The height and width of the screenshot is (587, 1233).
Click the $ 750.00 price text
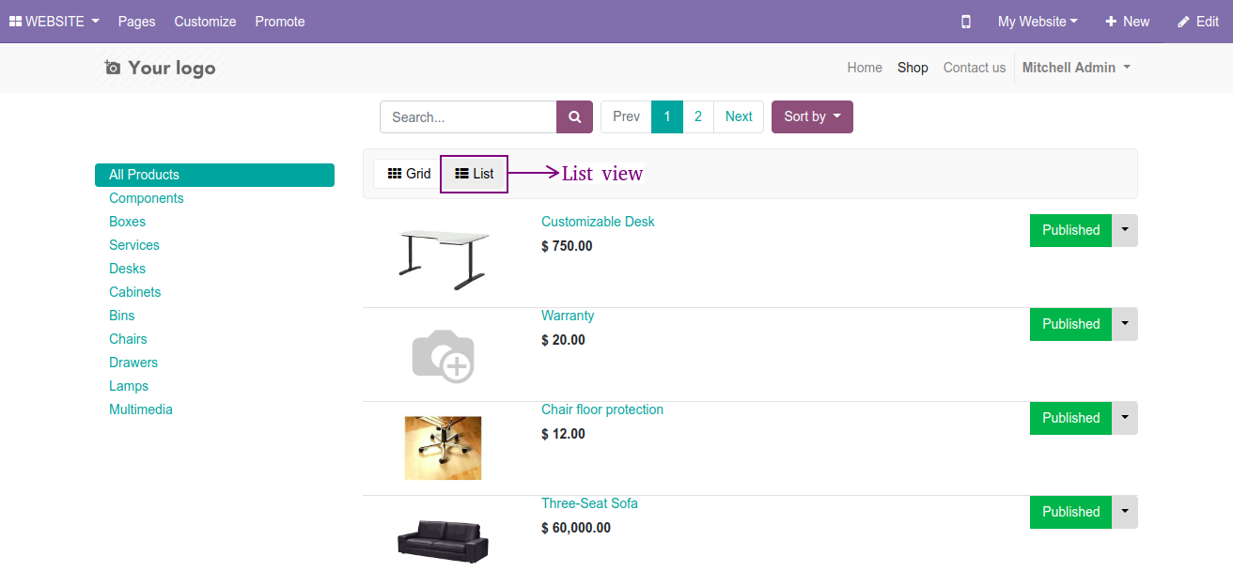(567, 246)
